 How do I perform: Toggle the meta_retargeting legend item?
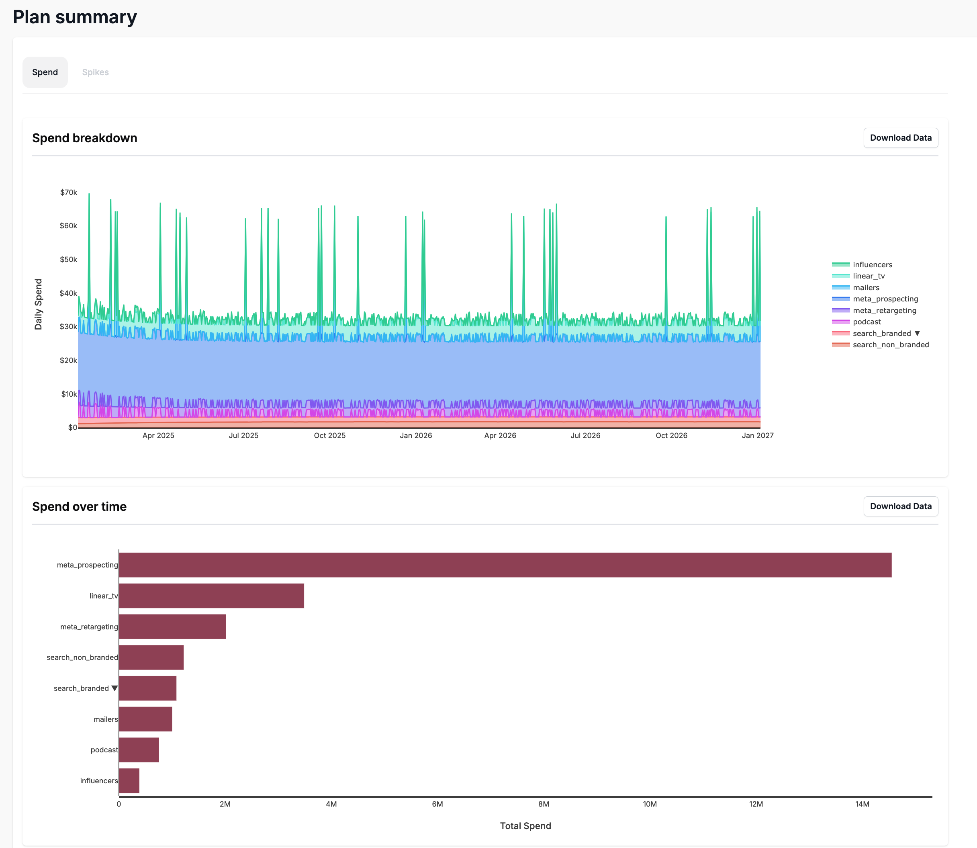click(x=884, y=310)
